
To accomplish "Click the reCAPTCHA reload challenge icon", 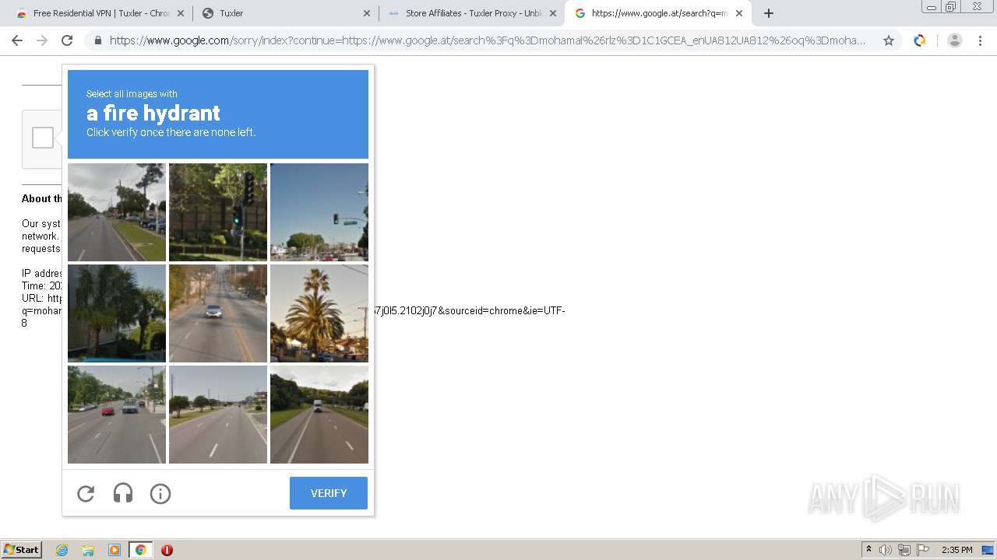I will 86,493.
